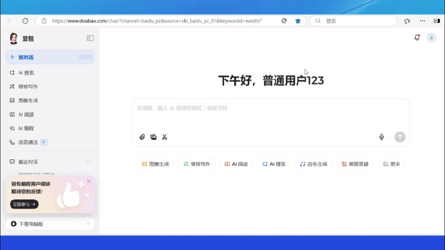Click the 豆包 brand name text
The image size is (445, 250).
28,39
